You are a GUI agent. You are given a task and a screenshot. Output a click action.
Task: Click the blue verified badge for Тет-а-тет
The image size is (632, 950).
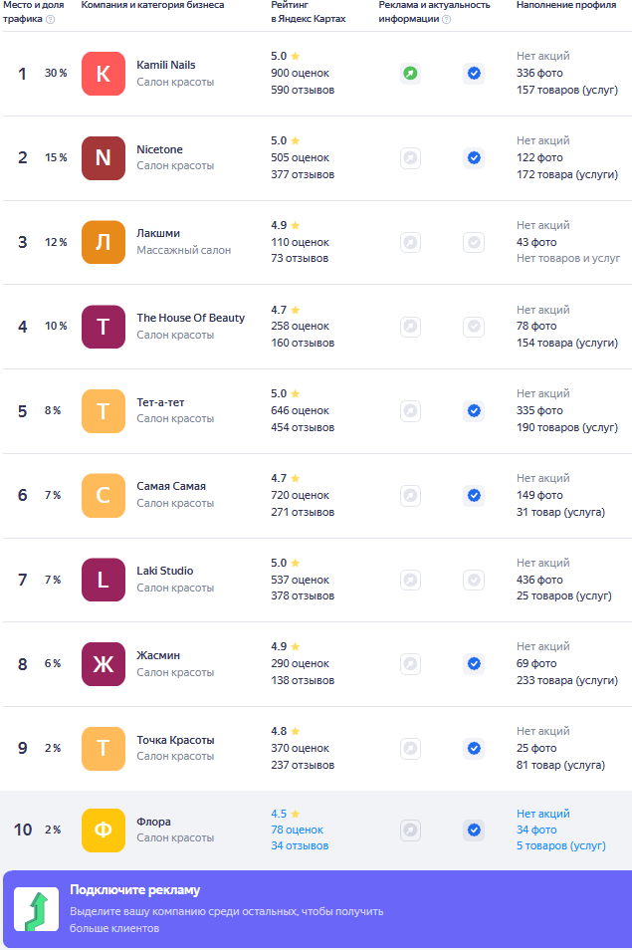[x=474, y=410]
